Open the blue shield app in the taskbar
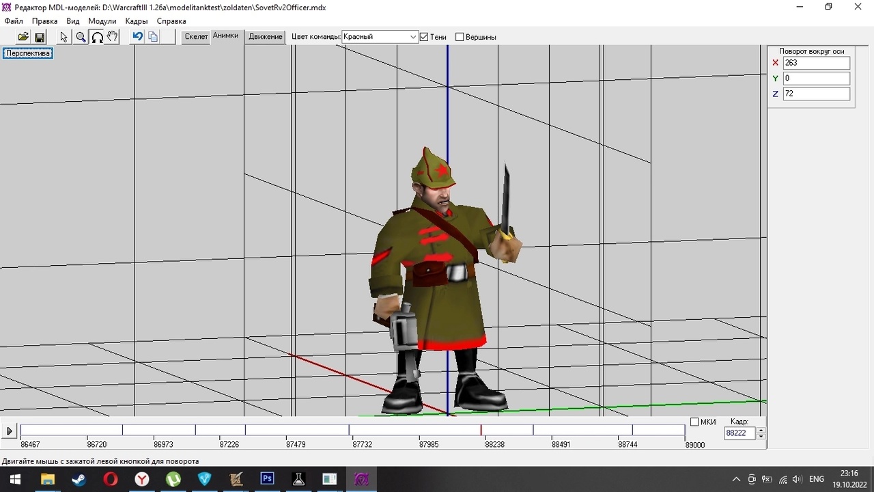 coord(205,479)
